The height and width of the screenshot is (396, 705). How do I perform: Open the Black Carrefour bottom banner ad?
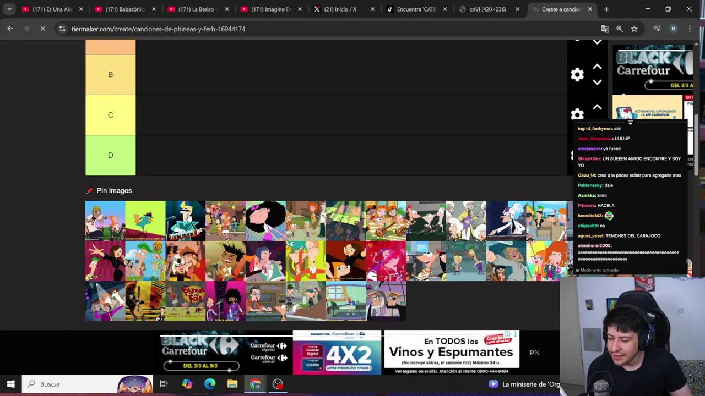pos(340,353)
